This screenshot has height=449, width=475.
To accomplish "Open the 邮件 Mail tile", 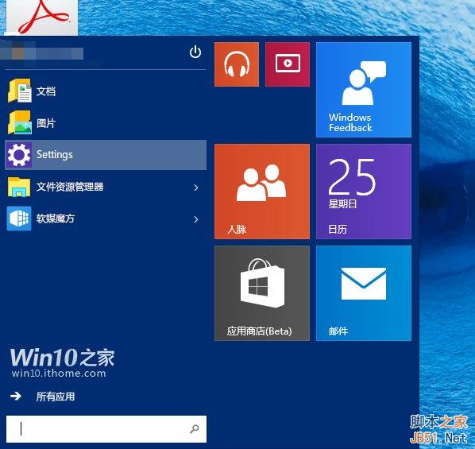I will pos(364,293).
